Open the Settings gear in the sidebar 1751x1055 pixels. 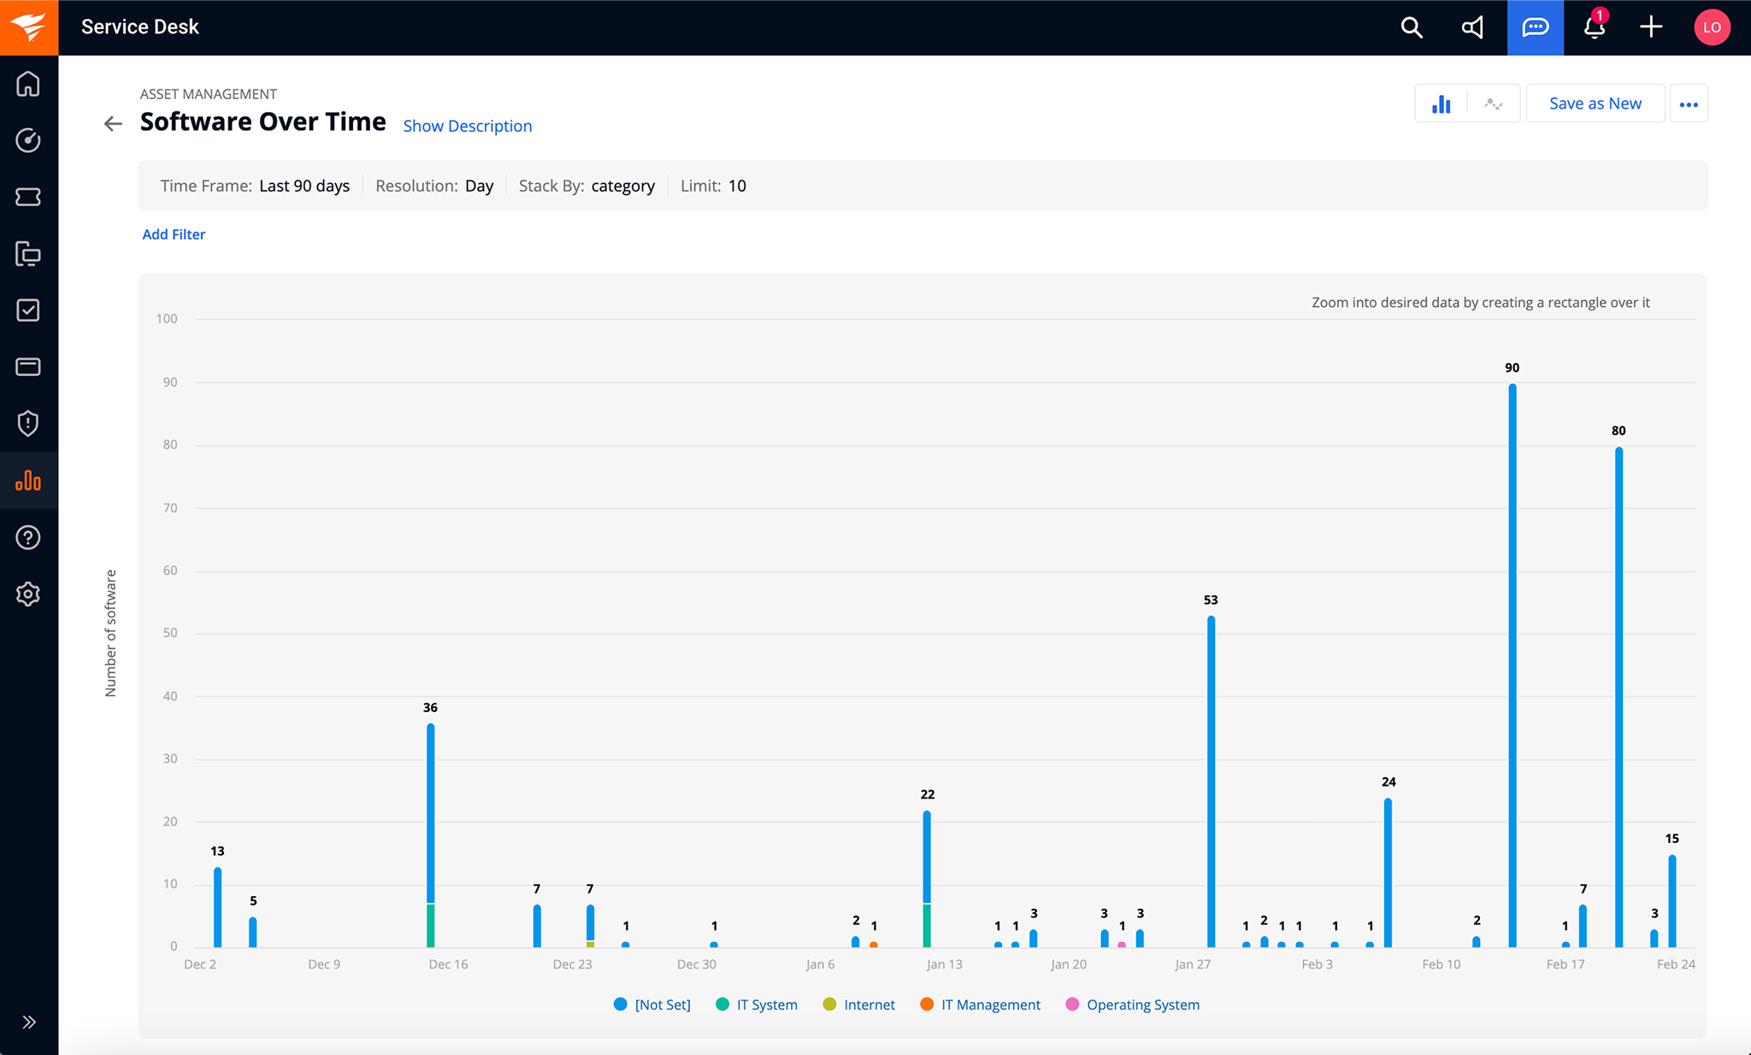pos(28,593)
